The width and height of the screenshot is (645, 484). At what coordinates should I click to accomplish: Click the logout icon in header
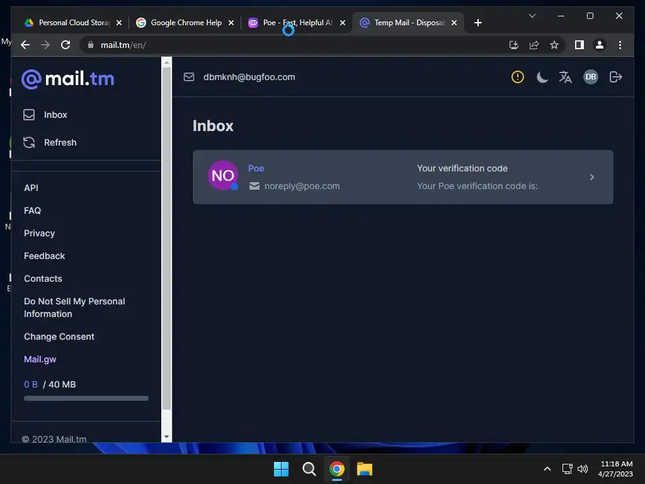615,77
